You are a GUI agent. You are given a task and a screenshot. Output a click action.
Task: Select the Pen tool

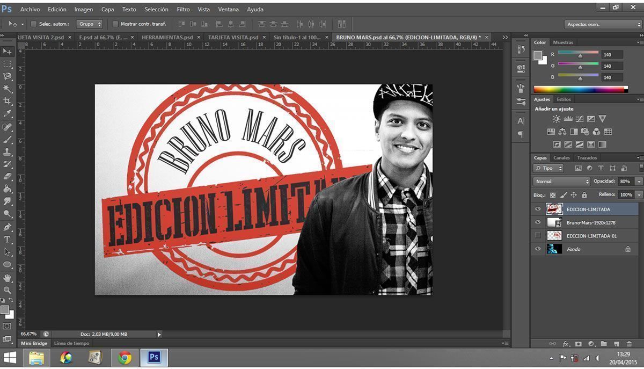pyautogui.click(x=8, y=227)
